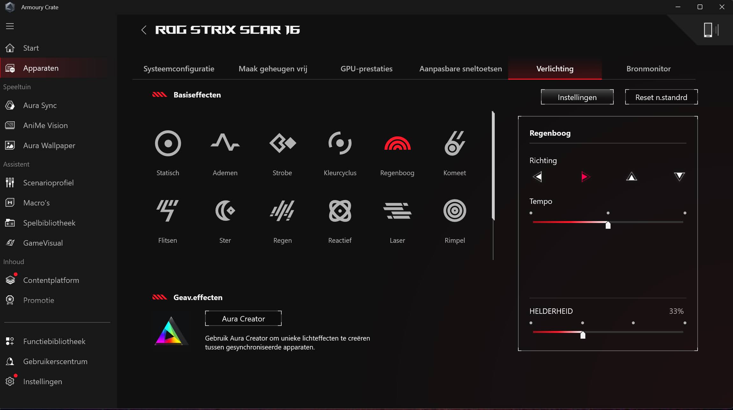Screen dimensions: 733x410
Task: Click Reset n.standrd button
Action: (x=662, y=97)
